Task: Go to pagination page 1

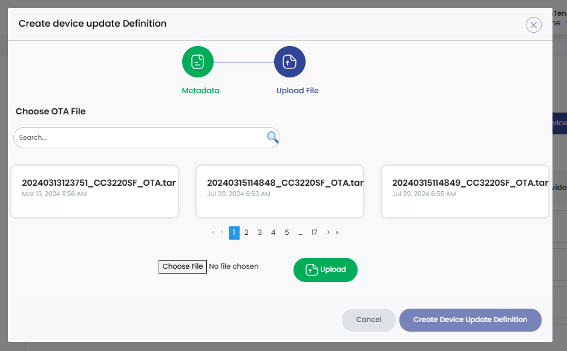Action: pyautogui.click(x=234, y=233)
